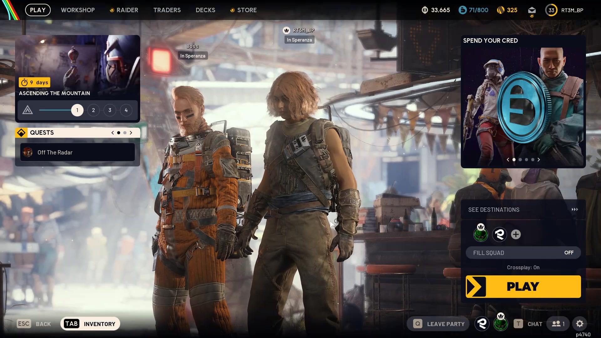
Task: Select stage 3 on the mountain progress track
Action: tap(110, 110)
